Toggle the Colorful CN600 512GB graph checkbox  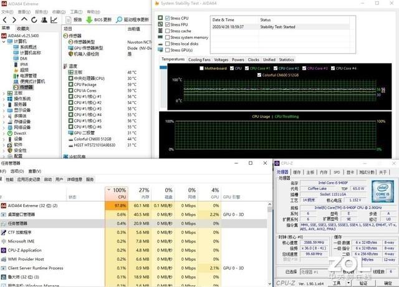click(x=259, y=75)
